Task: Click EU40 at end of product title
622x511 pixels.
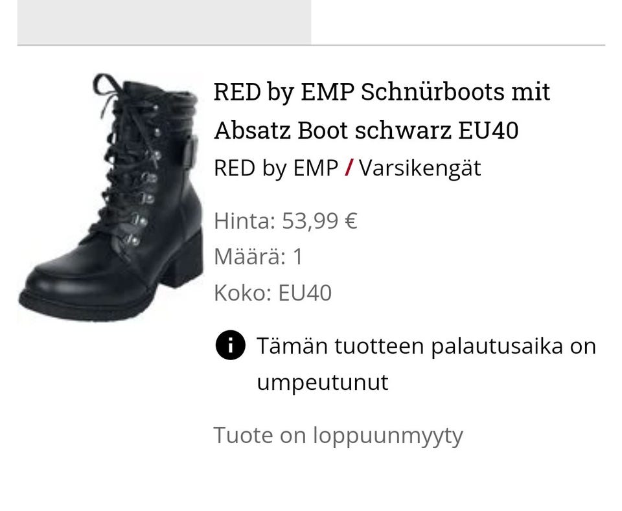Action: (x=488, y=130)
